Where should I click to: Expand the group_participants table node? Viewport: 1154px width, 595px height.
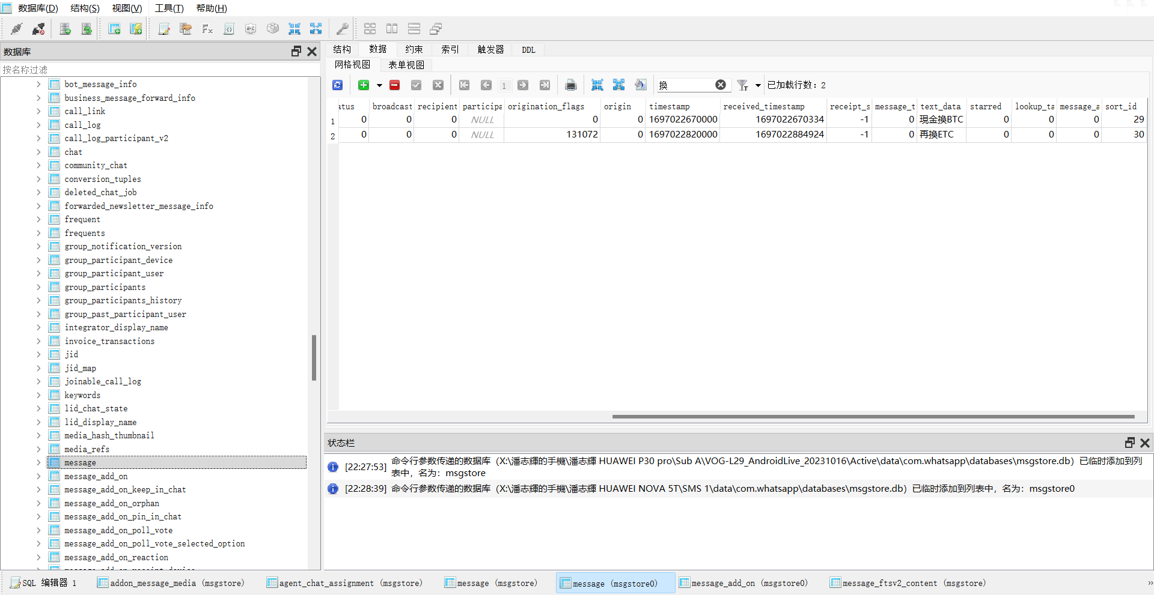38,287
